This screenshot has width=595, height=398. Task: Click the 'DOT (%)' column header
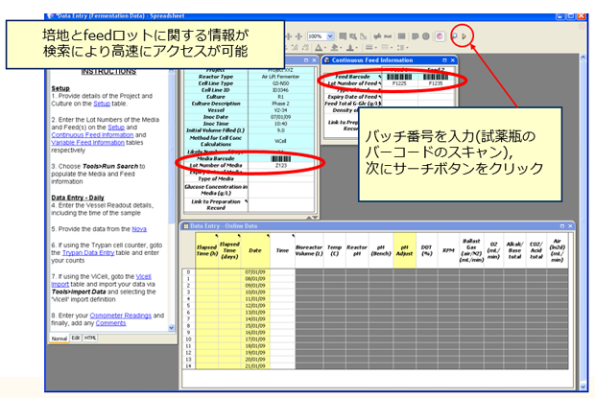[427, 250]
